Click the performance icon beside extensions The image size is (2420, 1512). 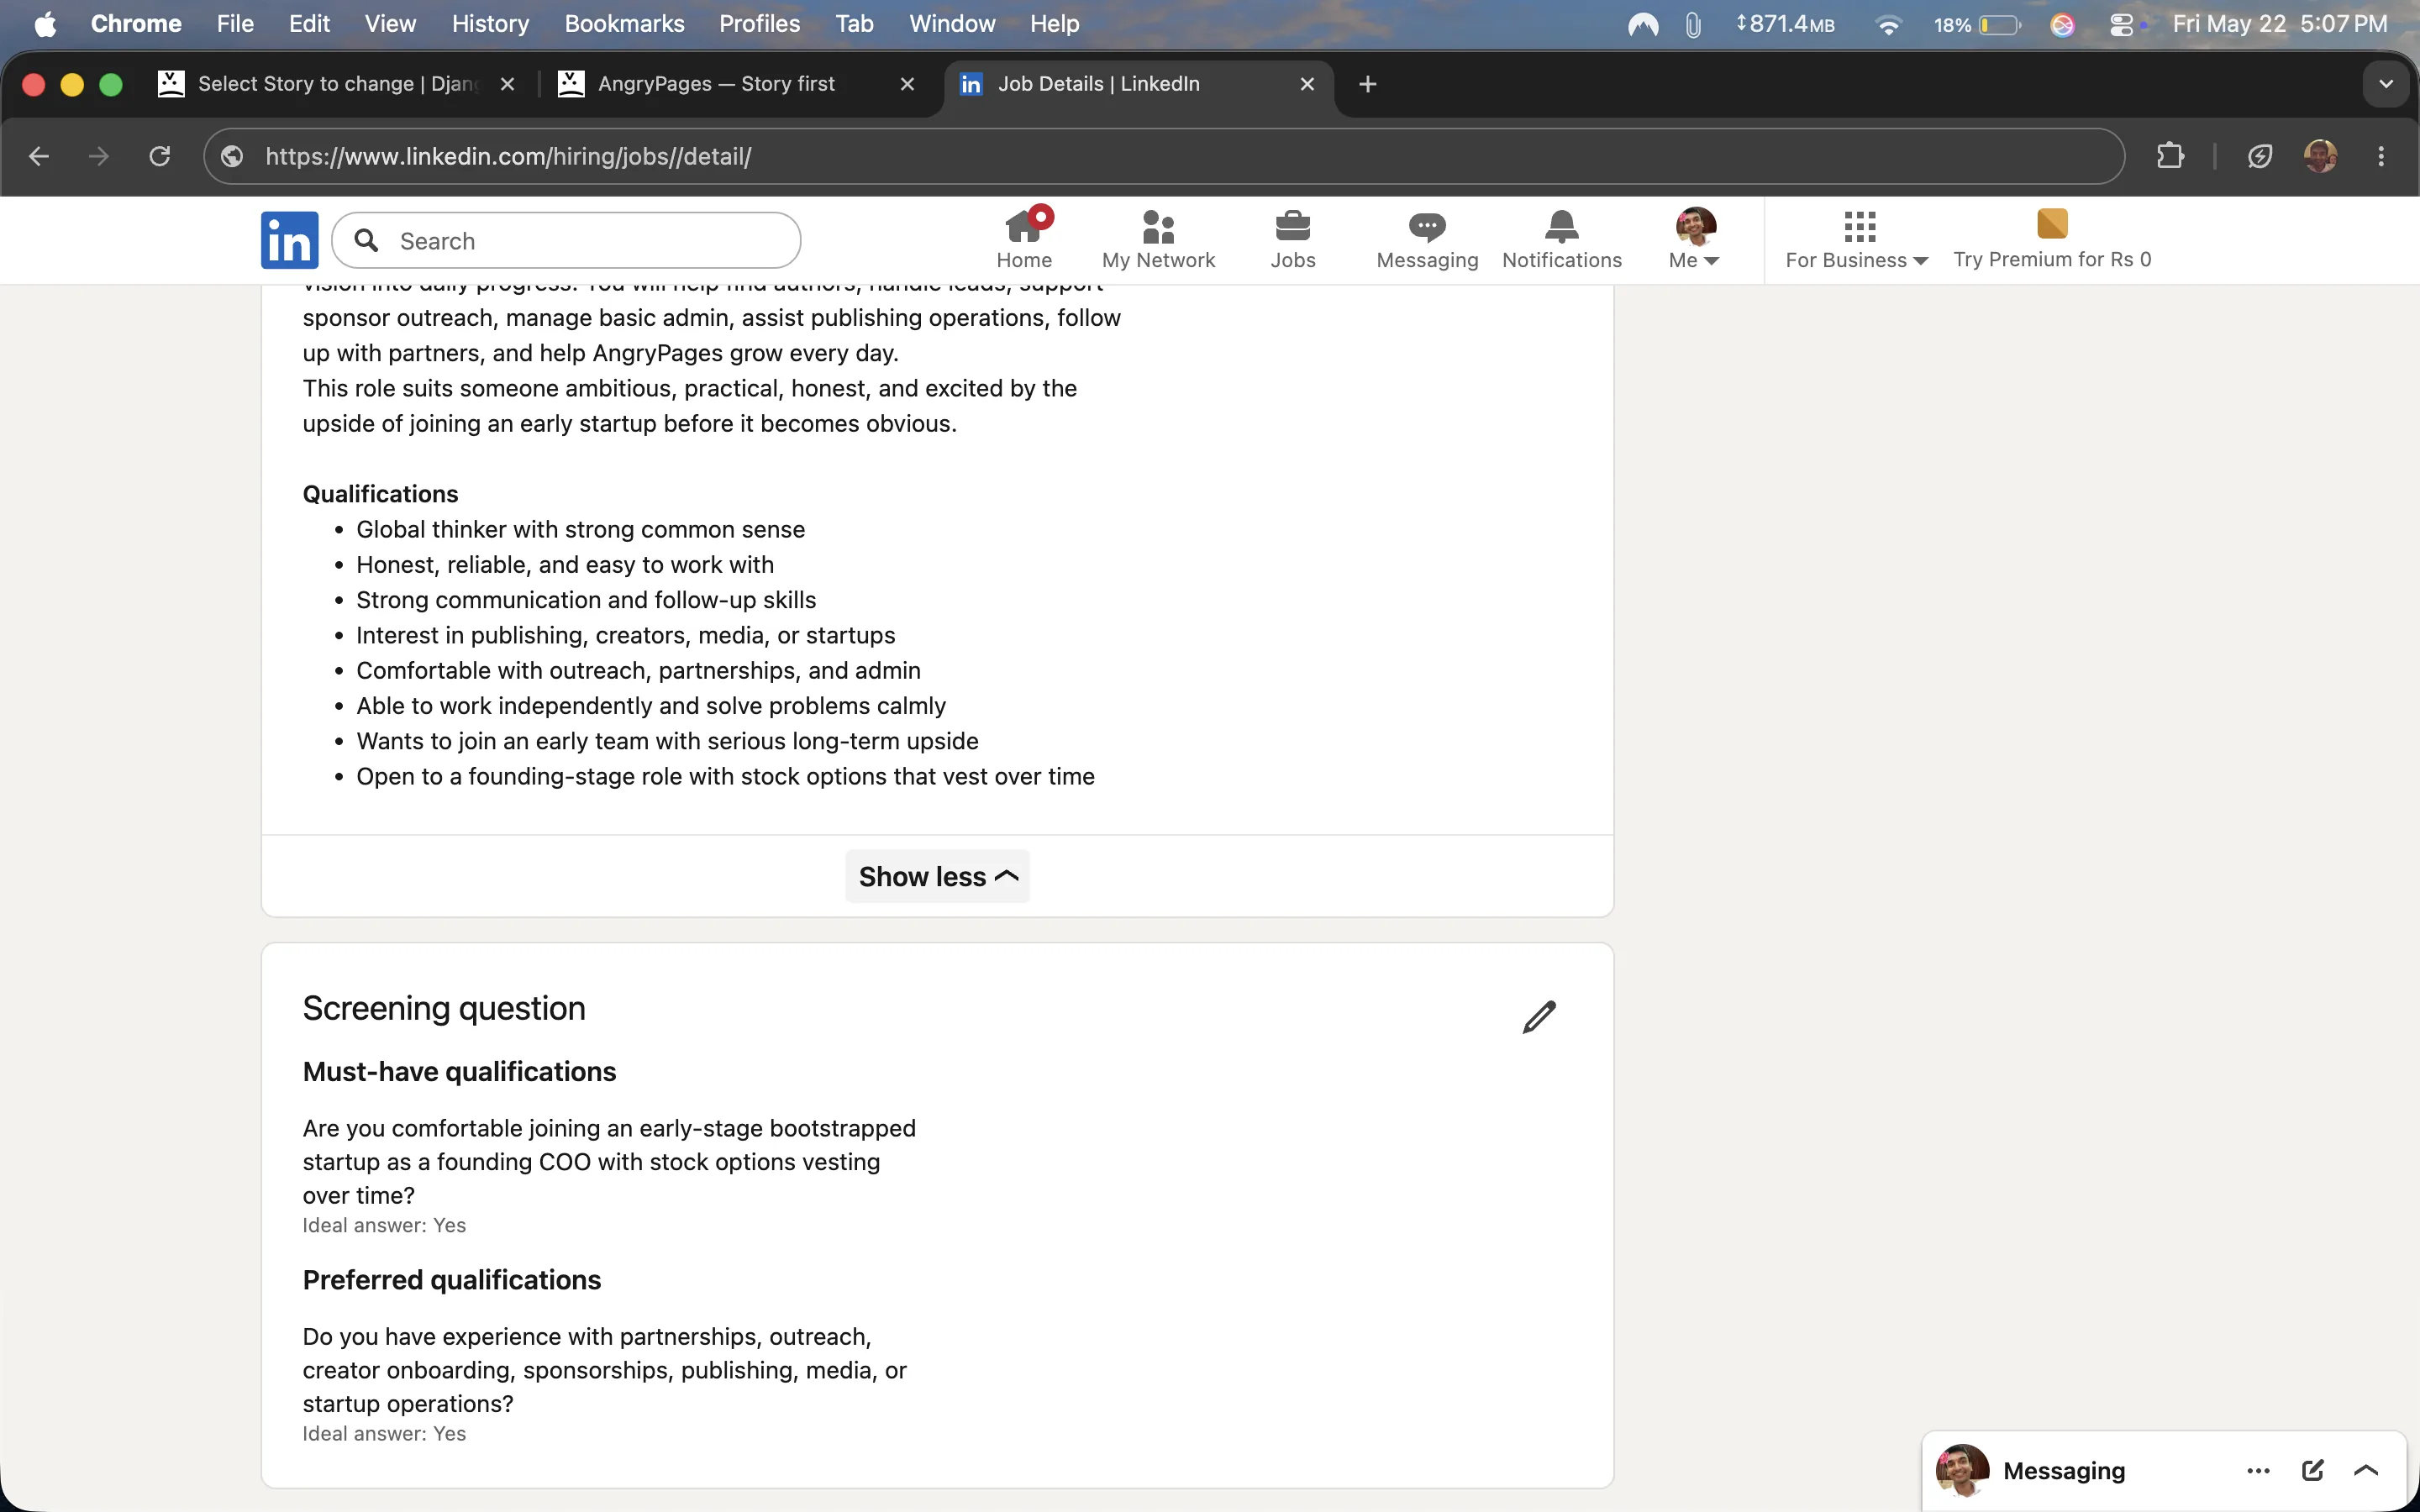point(2259,156)
